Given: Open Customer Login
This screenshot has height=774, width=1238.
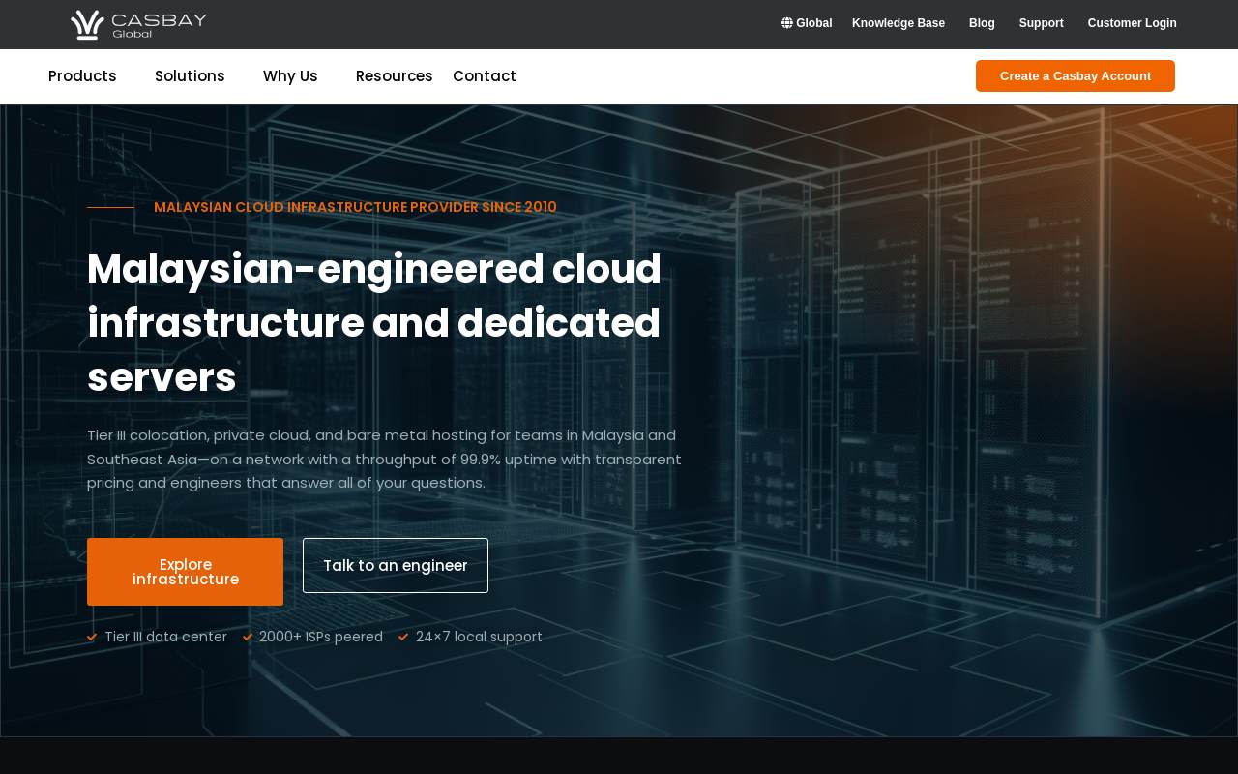Looking at the screenshot, I should (1132, 23).
